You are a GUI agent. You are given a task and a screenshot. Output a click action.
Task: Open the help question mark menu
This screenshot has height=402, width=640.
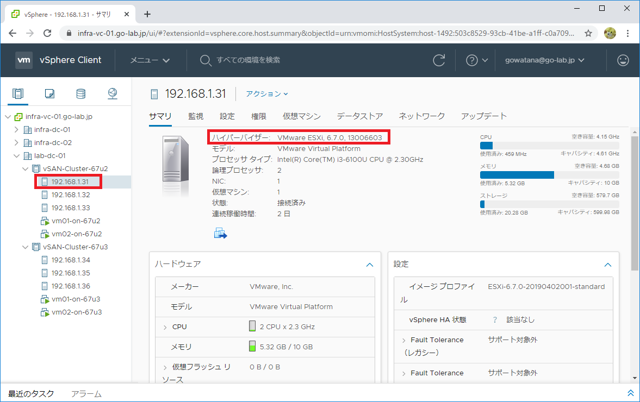click(476, 60)
